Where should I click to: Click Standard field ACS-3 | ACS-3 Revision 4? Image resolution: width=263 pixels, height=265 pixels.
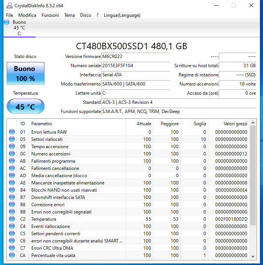pyautogui.click(x=179, y=102)
